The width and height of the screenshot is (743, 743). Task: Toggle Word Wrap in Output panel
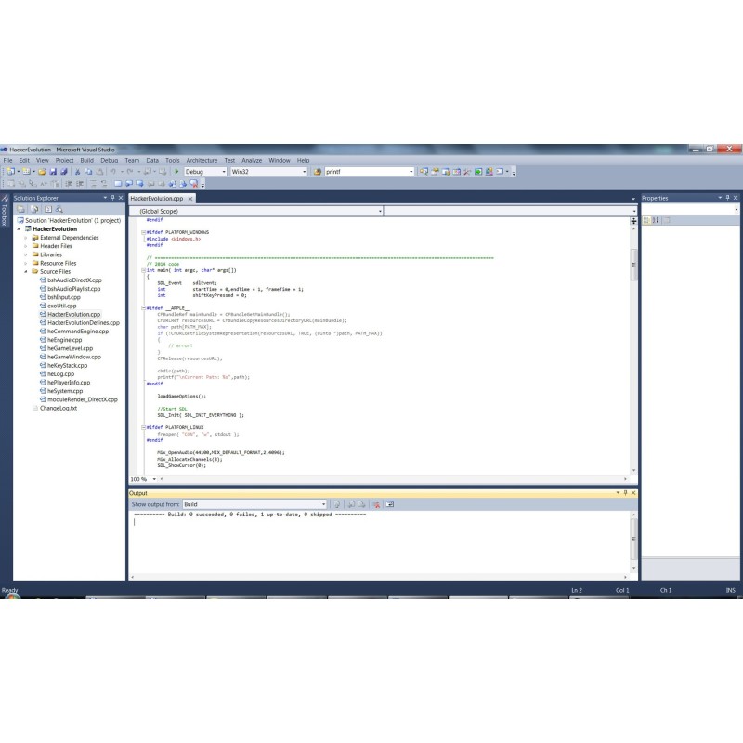coord(391,504)
